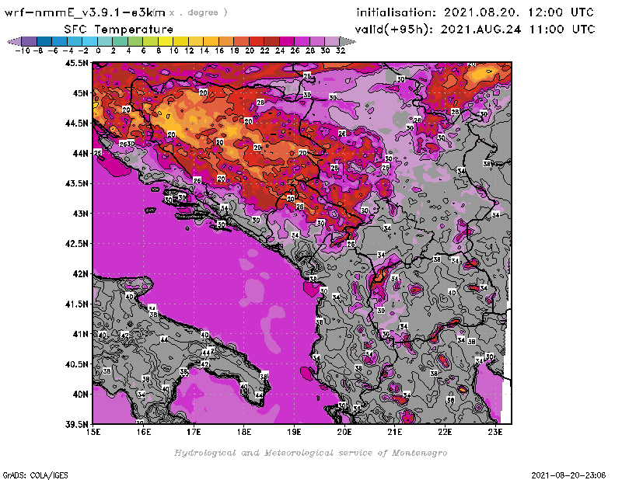
Task: Click the initialisation 2021.08.20. 12:00 UTC text
Action: click(x=475, y=12)
